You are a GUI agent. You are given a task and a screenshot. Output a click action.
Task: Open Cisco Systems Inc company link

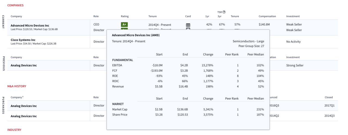point(23,40)
